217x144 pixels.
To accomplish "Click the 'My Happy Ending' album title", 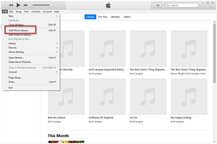I will coord(181,118).
